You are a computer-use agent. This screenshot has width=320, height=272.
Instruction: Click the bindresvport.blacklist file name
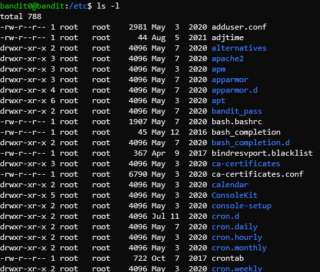[x=262, y=153]
